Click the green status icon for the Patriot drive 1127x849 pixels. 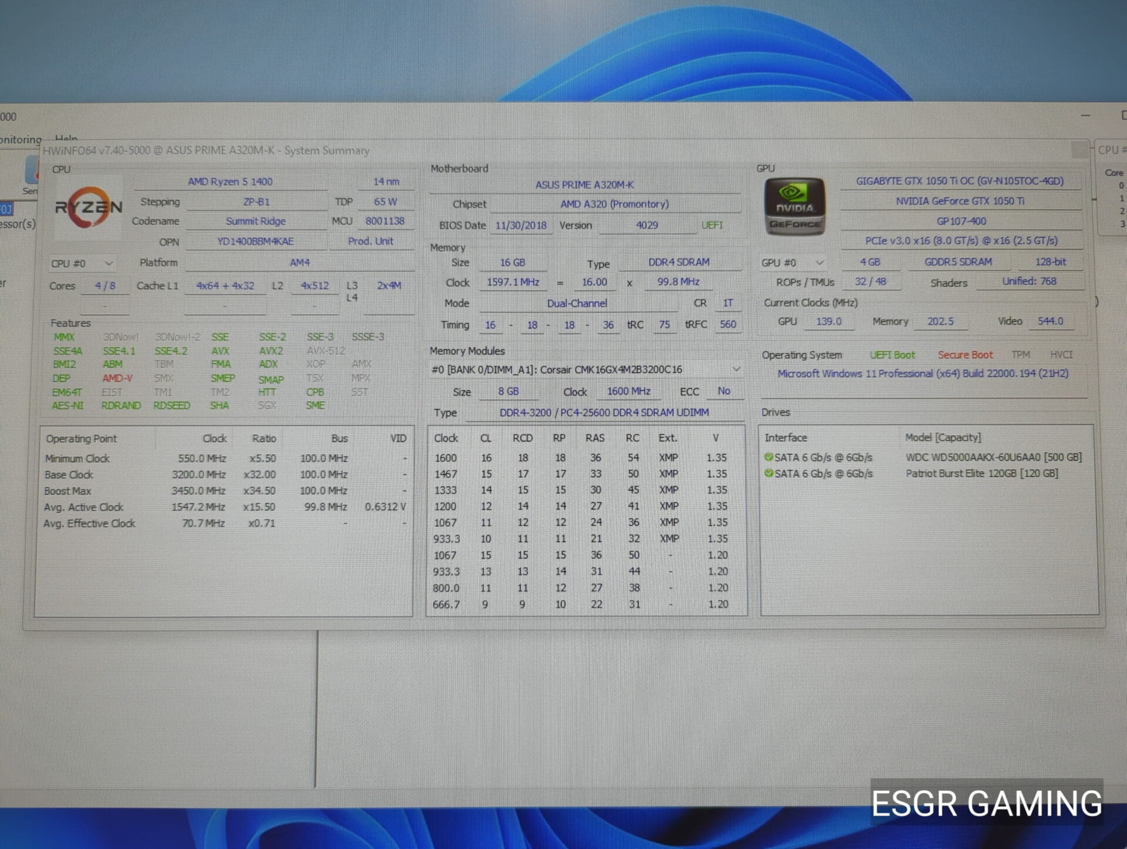point(768,473)
